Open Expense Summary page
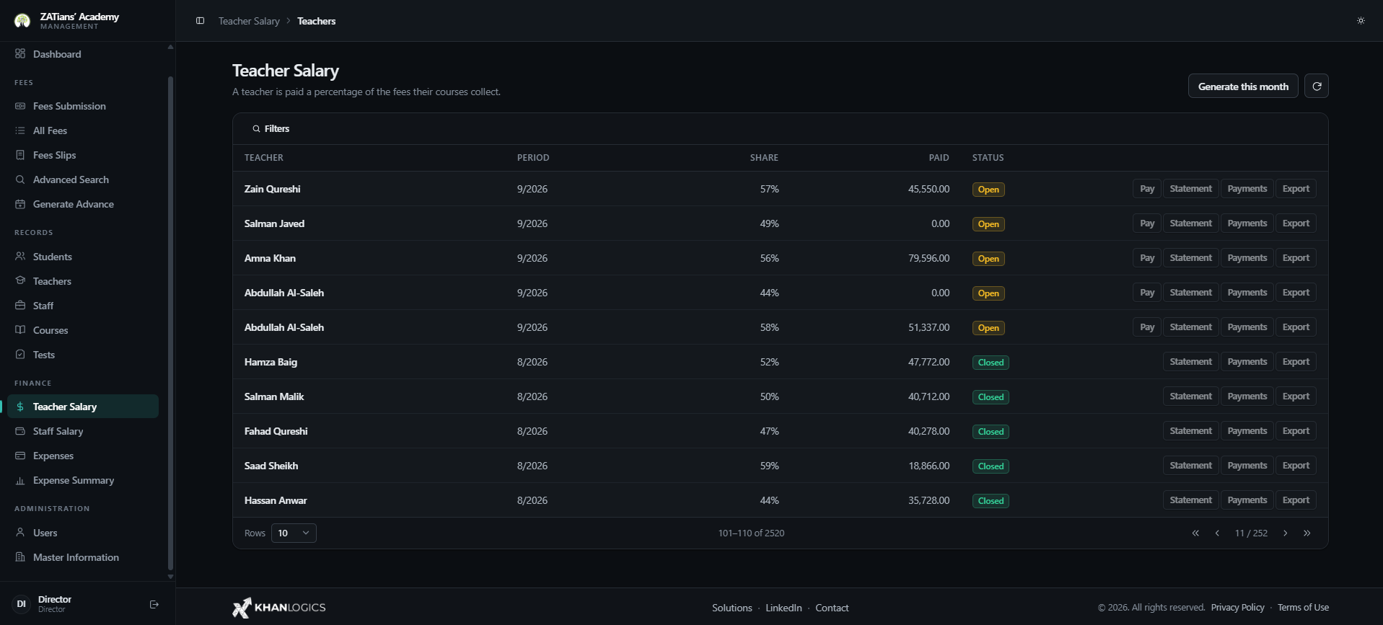1383x625 pixels. pyautogui.click(x=83, y=480)
